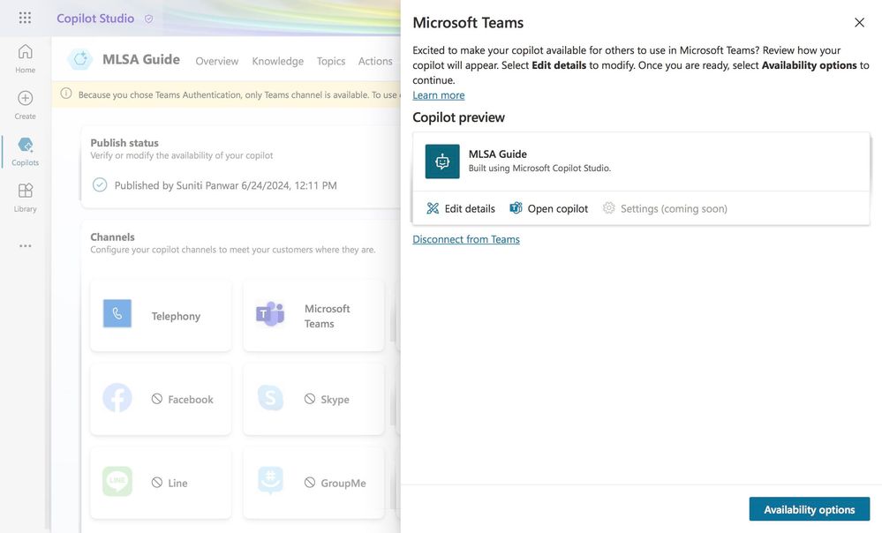Select Copilots in the sidebar

[x=25, y=152]
